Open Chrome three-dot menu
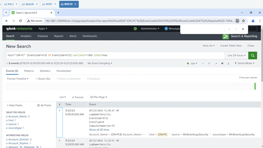This screenshot has width=263, height=148. coord(260,21)
